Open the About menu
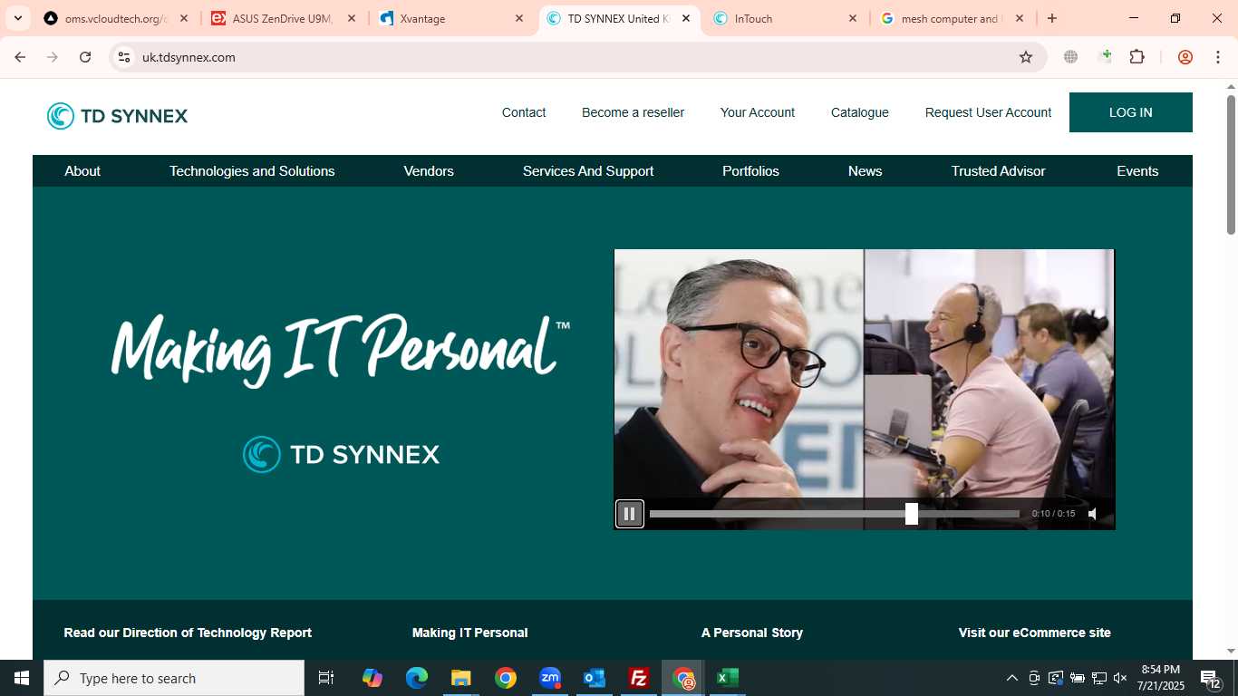 click(82, 171)
